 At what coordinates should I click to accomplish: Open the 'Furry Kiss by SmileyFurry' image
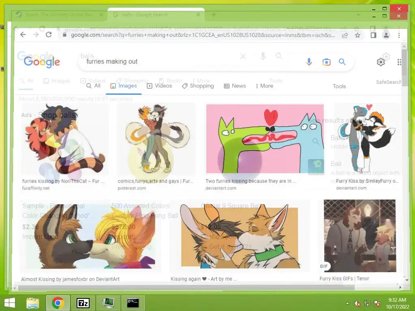click(367, 139)
